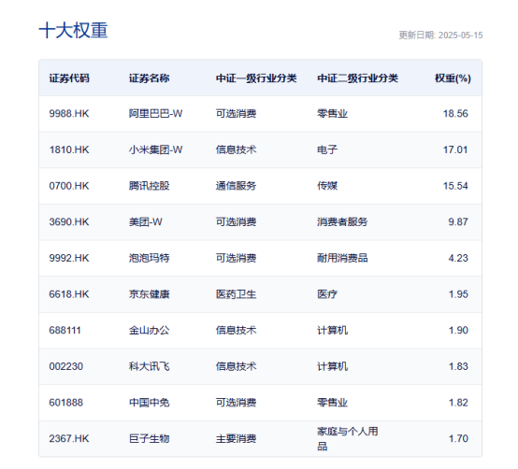Click security code 6618.HK
518x469 pixels.
click(69, 294)
